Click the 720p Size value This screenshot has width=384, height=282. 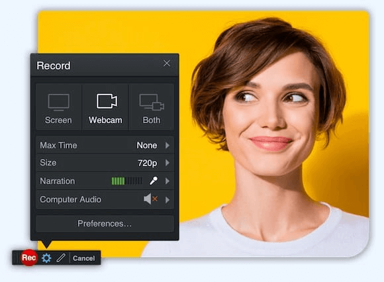(x=147, y=163)
